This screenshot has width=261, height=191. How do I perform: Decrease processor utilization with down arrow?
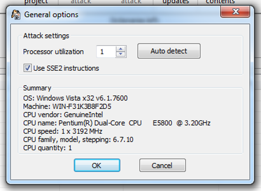point(121,54)
